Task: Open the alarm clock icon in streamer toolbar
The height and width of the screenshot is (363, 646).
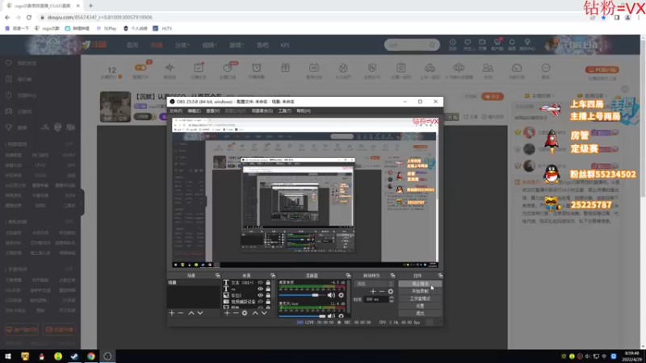Action: [x=256, y=68]
